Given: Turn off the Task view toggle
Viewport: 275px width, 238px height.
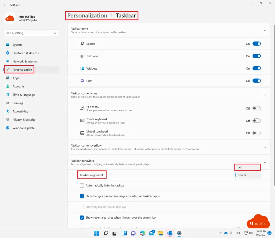Looking at the screenshot, I should pos(256,56).
